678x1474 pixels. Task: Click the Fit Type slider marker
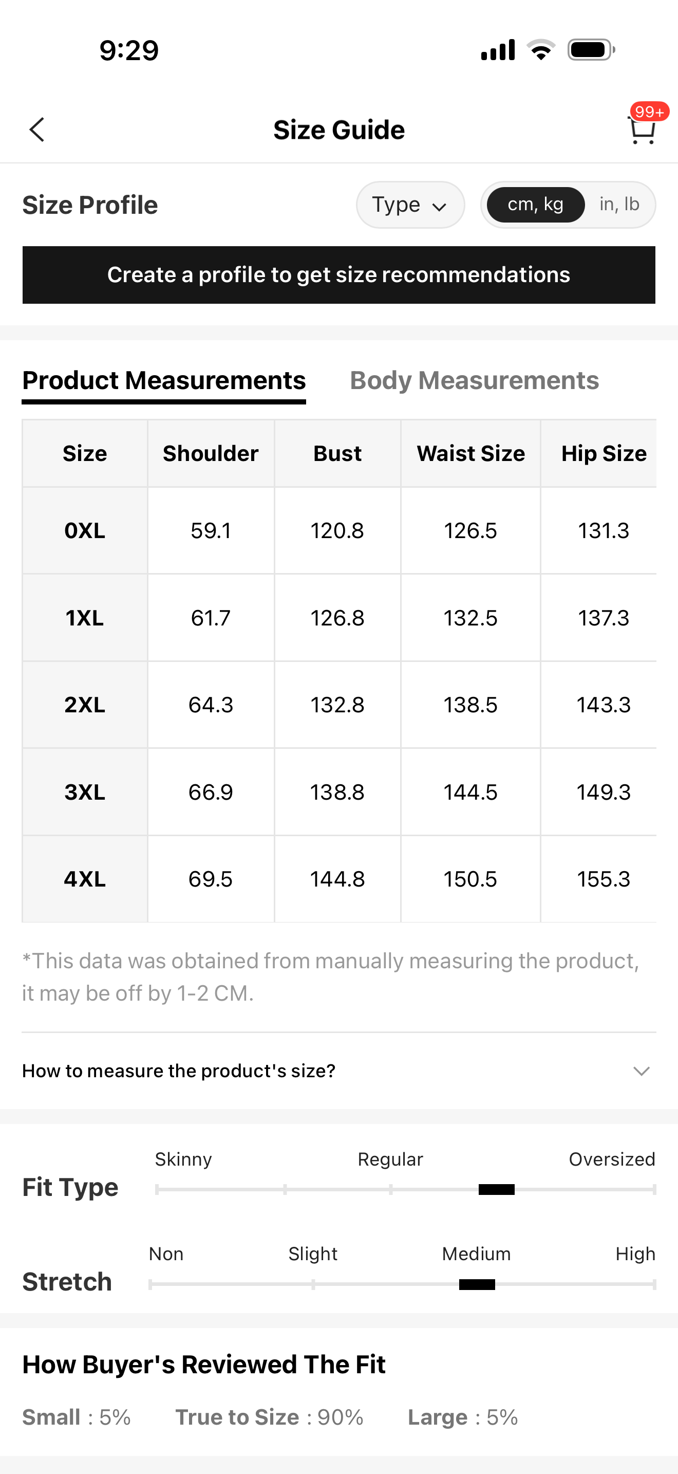[496, 1190]
